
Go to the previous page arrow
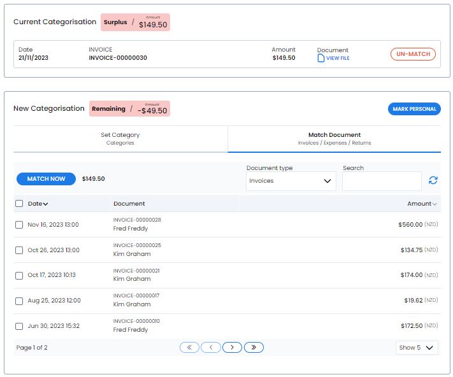[211, 347]
